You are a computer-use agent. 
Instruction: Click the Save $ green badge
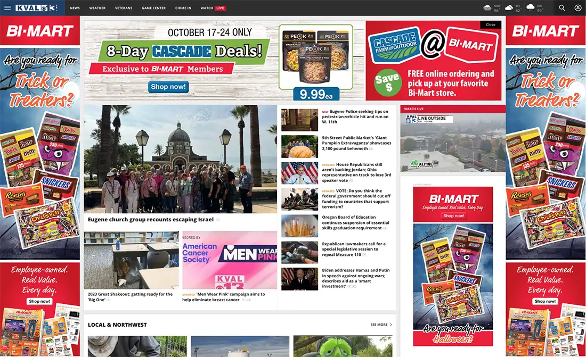(388, 83)
